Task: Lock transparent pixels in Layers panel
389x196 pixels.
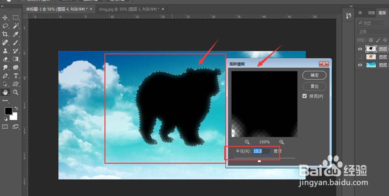Action: 371,40
